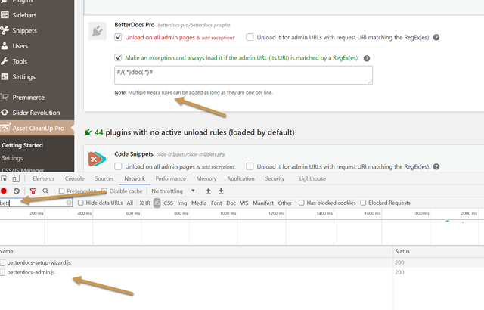
Task: Clear the filter text with the x icon
Action: (x=69, y=203)
